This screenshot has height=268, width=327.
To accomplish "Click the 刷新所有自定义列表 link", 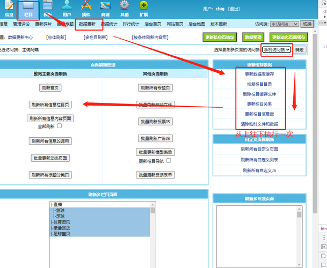I will (x=259, y=160).
